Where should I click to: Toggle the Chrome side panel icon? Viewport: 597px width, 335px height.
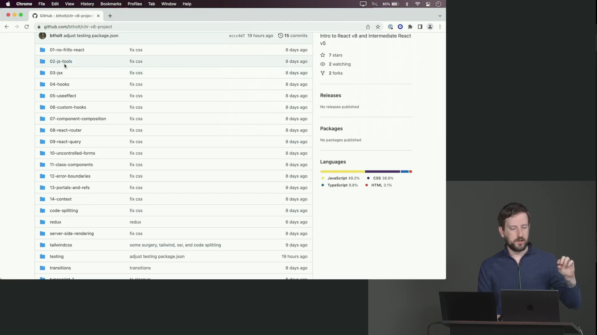coord(420,27)
